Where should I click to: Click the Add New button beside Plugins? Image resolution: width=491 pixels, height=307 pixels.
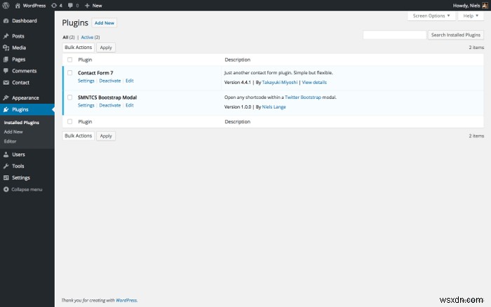[105, 23]
